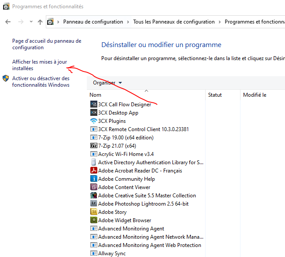Click the Adobe Acrobat Reader DC icon
Screen dimensions: 285x257
pos(93,170)
